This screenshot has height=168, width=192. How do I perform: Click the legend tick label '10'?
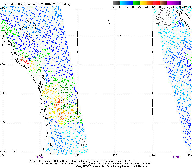[x=127, y=7]
